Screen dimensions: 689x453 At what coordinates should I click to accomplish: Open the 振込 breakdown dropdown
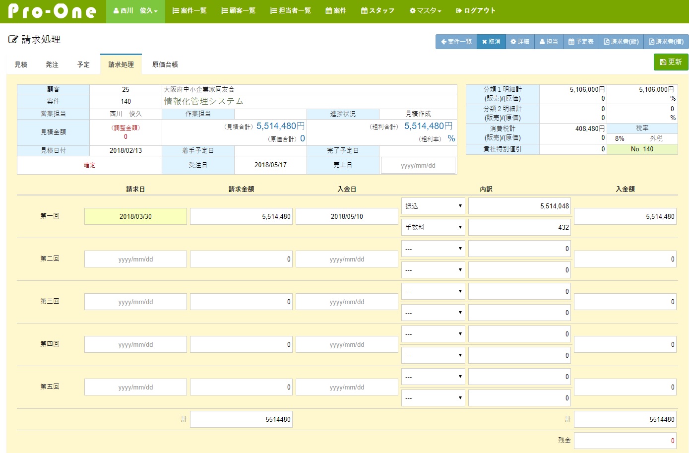(x=433, y=206)
